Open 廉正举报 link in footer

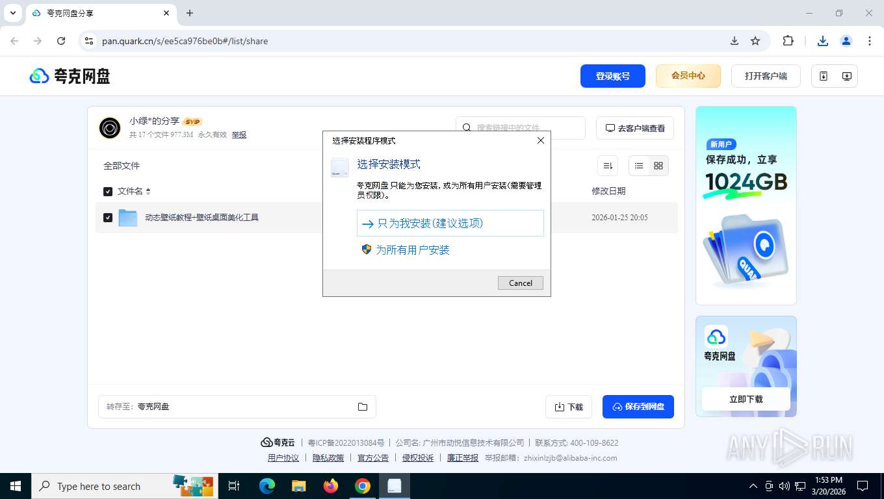pyautogui.click(x=463, y=458)
